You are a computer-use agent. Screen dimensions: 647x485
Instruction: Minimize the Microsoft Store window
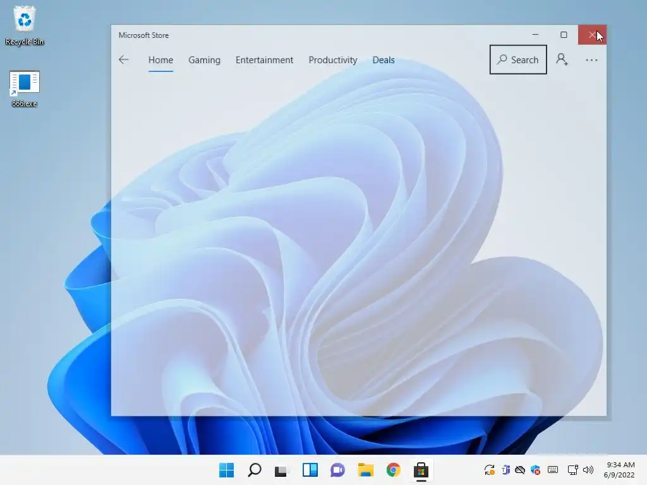point(535,35)
